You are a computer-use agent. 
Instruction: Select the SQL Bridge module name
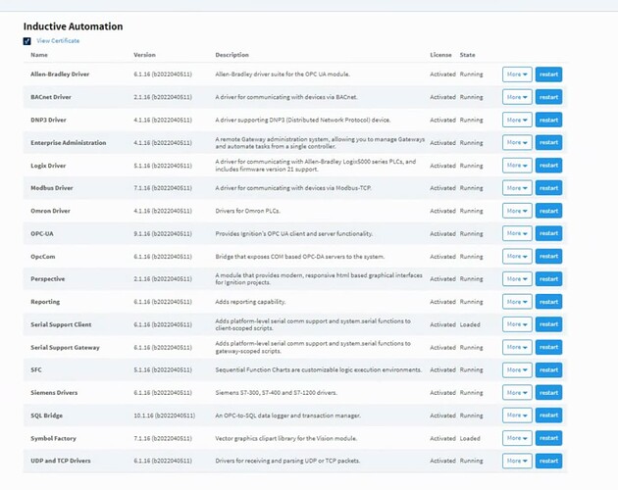tap(46, 416)
